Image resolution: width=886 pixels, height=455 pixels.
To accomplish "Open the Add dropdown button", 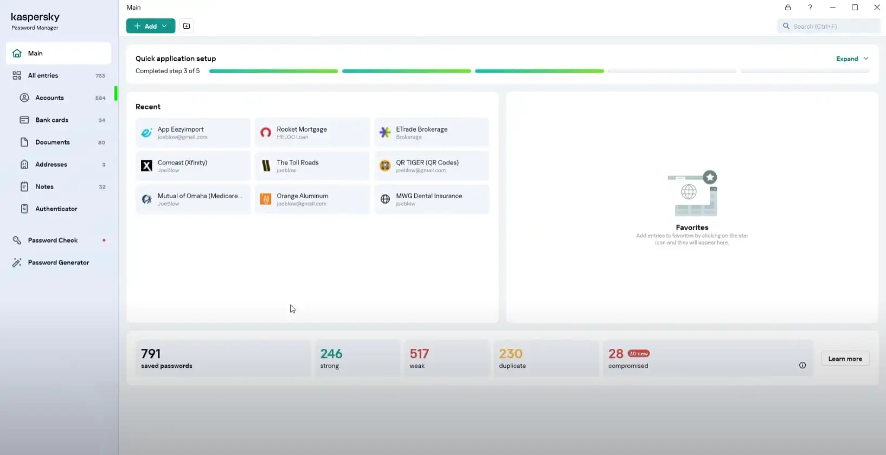I will tap(151, 26).
